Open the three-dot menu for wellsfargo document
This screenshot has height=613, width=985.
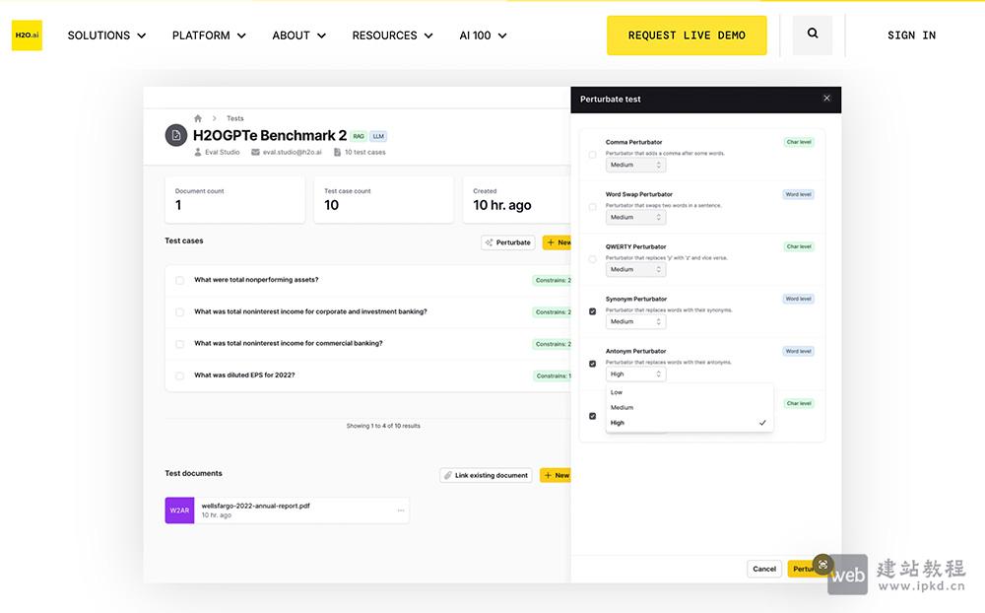tap(400, 511)
